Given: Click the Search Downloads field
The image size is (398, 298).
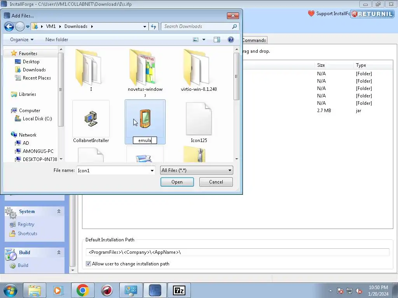Looking at the screenshot, I should [200, 26].
